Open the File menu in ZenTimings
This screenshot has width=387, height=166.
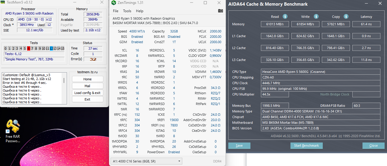(116, 11)
